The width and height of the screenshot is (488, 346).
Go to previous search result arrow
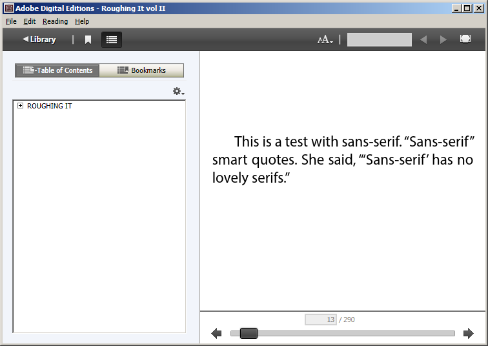(423, 40)
